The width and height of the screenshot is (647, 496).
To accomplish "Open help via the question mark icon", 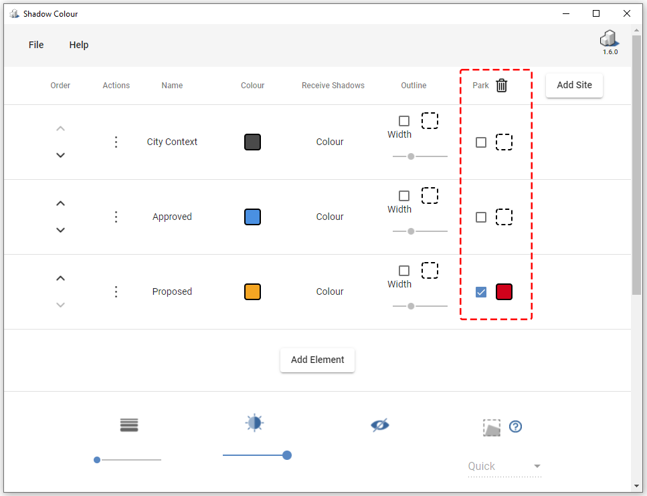I will tap(515, 426).
